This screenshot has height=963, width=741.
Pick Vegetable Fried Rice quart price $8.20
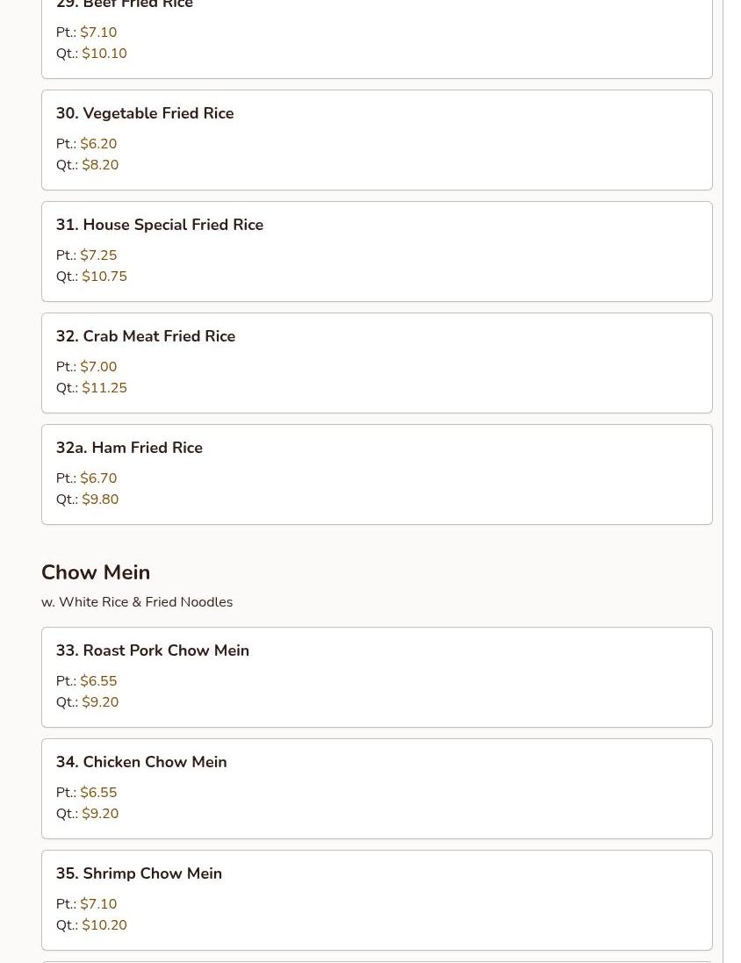pyautogui.click(x=100, y=165)
